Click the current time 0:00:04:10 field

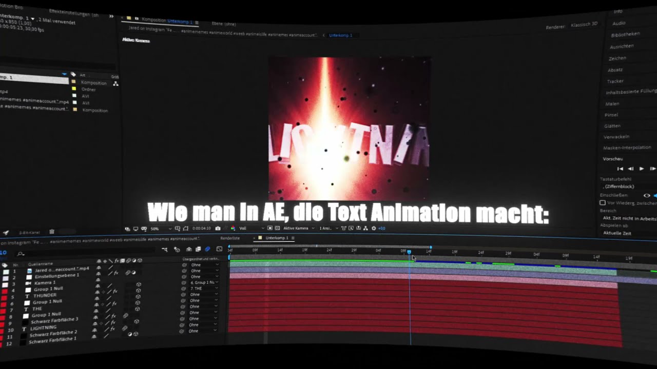(202, 228)
